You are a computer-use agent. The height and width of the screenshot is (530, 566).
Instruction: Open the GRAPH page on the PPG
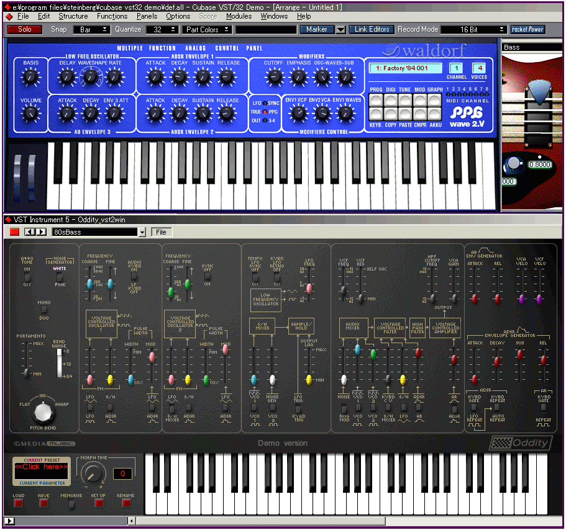(x=434, y=100)
